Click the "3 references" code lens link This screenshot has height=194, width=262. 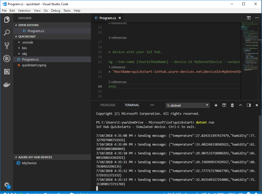(118, 38)
